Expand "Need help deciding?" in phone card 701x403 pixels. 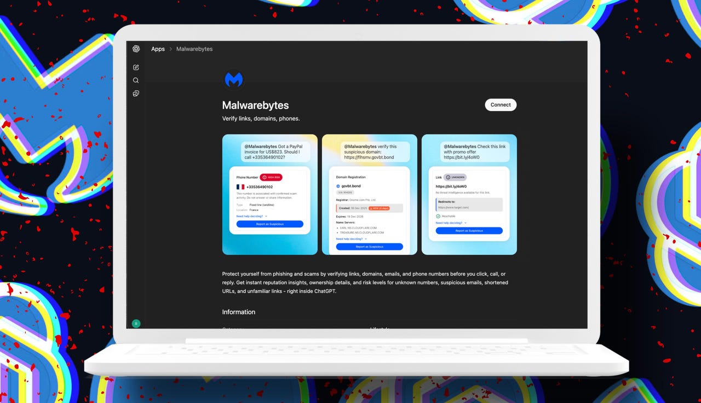pos(251,216)
